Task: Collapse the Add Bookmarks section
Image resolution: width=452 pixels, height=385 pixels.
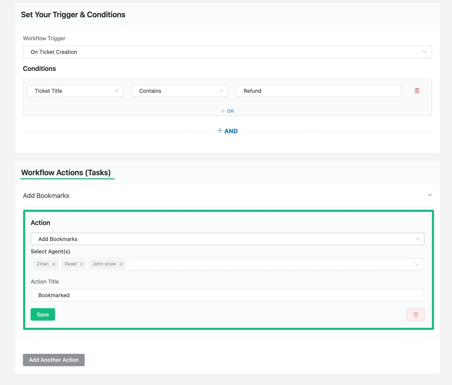Action: [430, 195]
